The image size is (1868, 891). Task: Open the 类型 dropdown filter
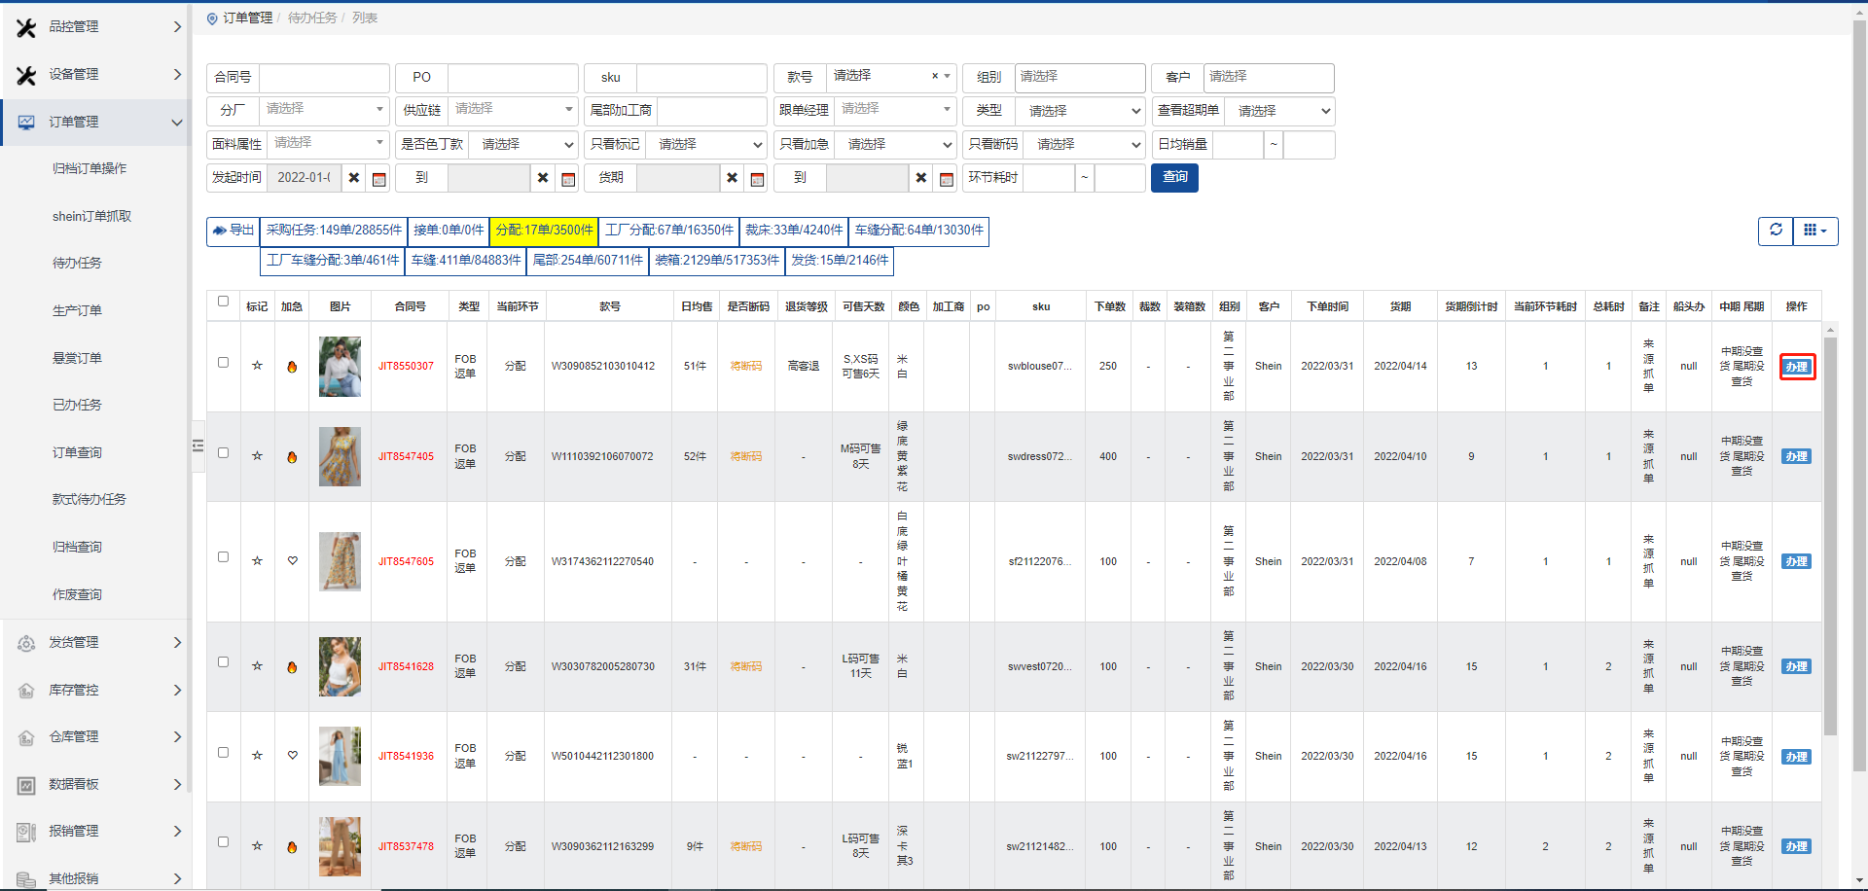tap(1078, 111)
